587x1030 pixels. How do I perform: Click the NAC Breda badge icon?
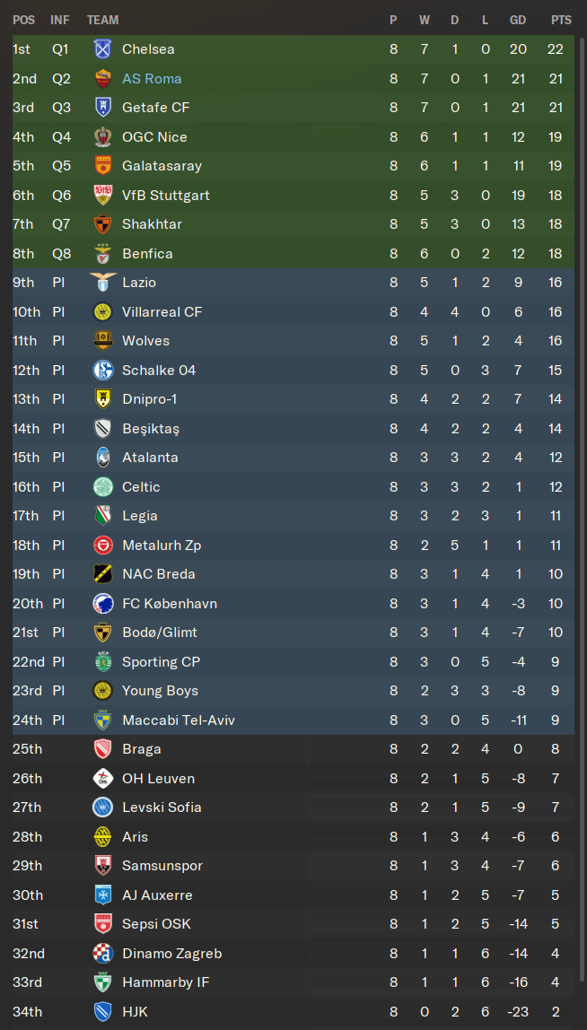(102, 574)
